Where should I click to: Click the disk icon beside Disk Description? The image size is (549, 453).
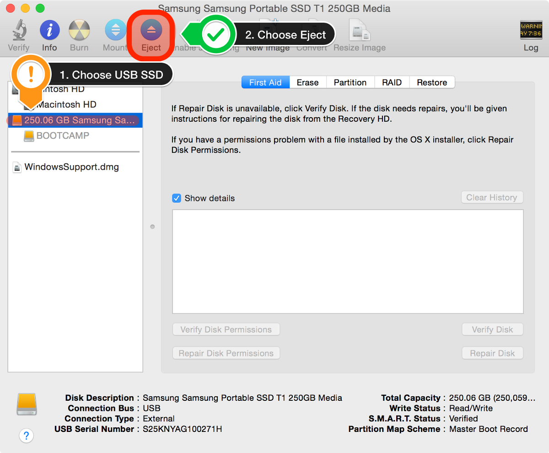[26, 404]
